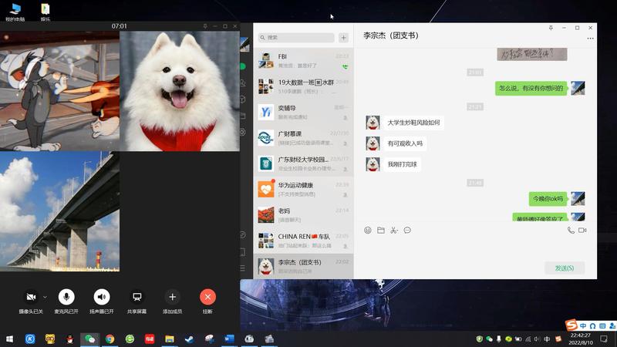Open the camera options chevron beside camera button

tap(45, 297)
